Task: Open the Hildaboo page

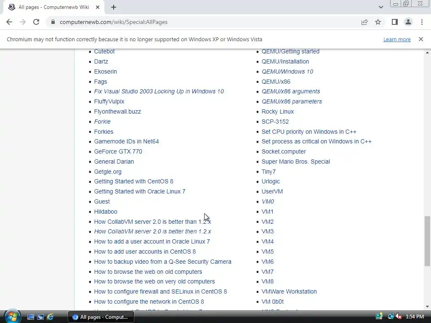Action: [x=106, y=212]
